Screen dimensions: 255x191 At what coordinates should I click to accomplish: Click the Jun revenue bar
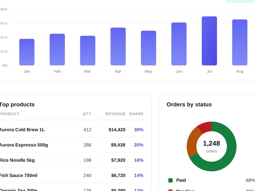pos(179,44)
